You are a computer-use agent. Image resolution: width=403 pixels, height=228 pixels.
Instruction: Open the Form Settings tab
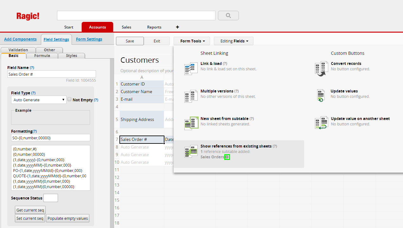coord(89,39)
